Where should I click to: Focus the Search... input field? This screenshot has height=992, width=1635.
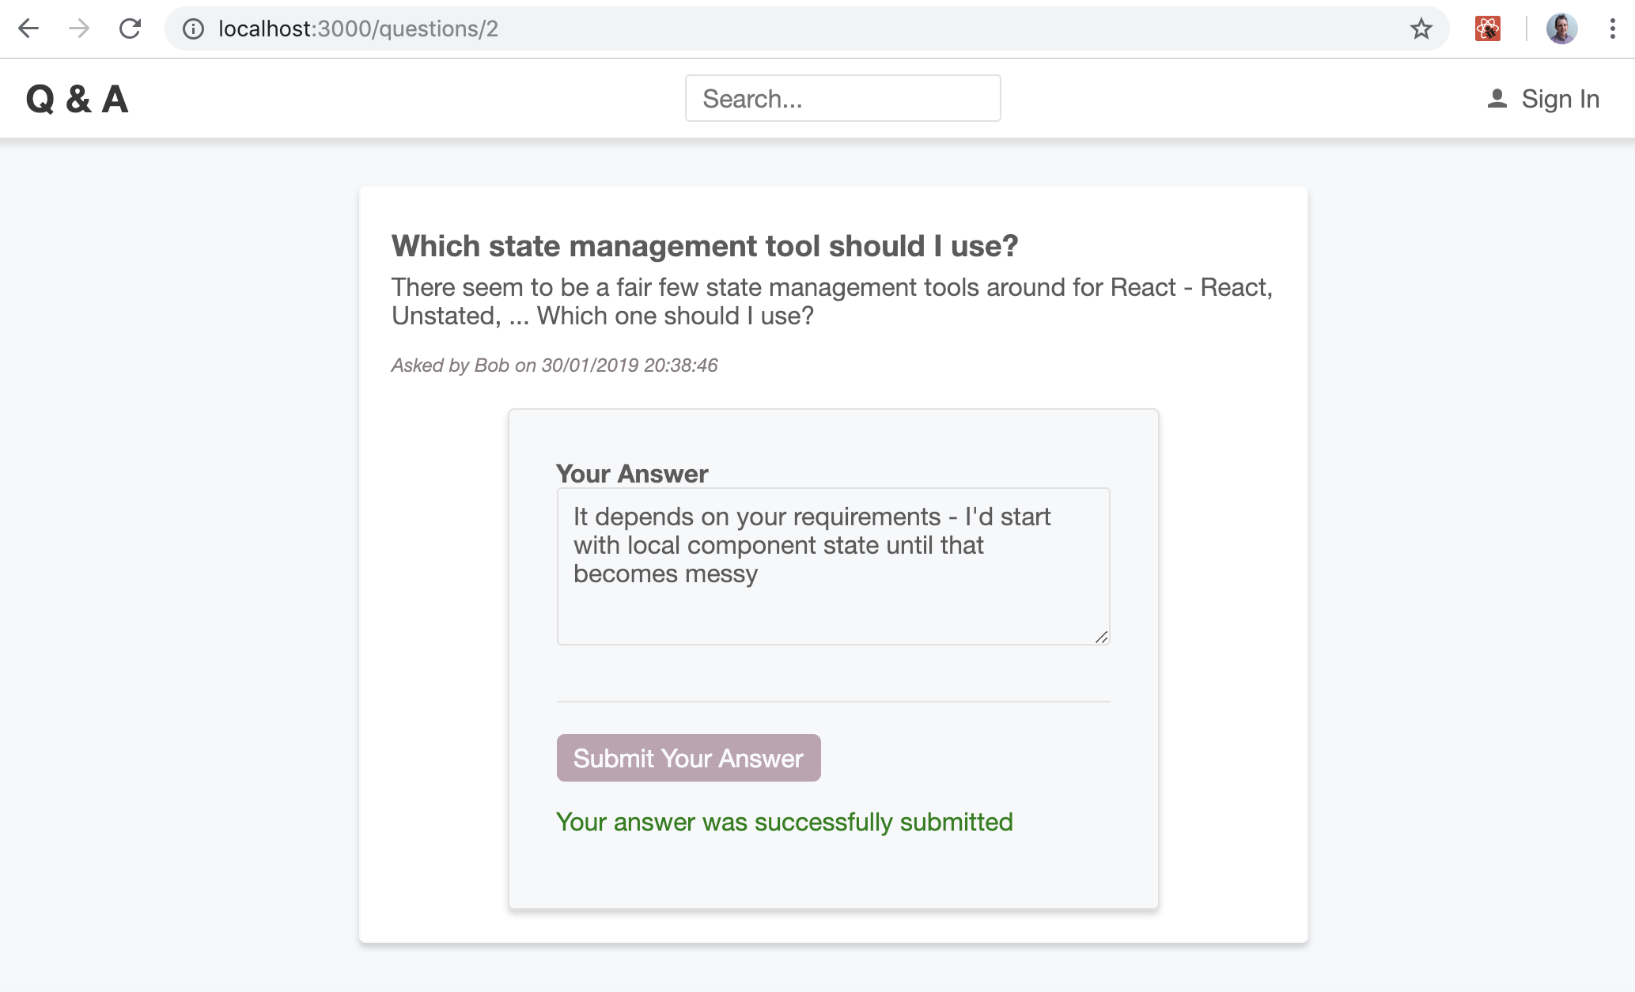842,99
